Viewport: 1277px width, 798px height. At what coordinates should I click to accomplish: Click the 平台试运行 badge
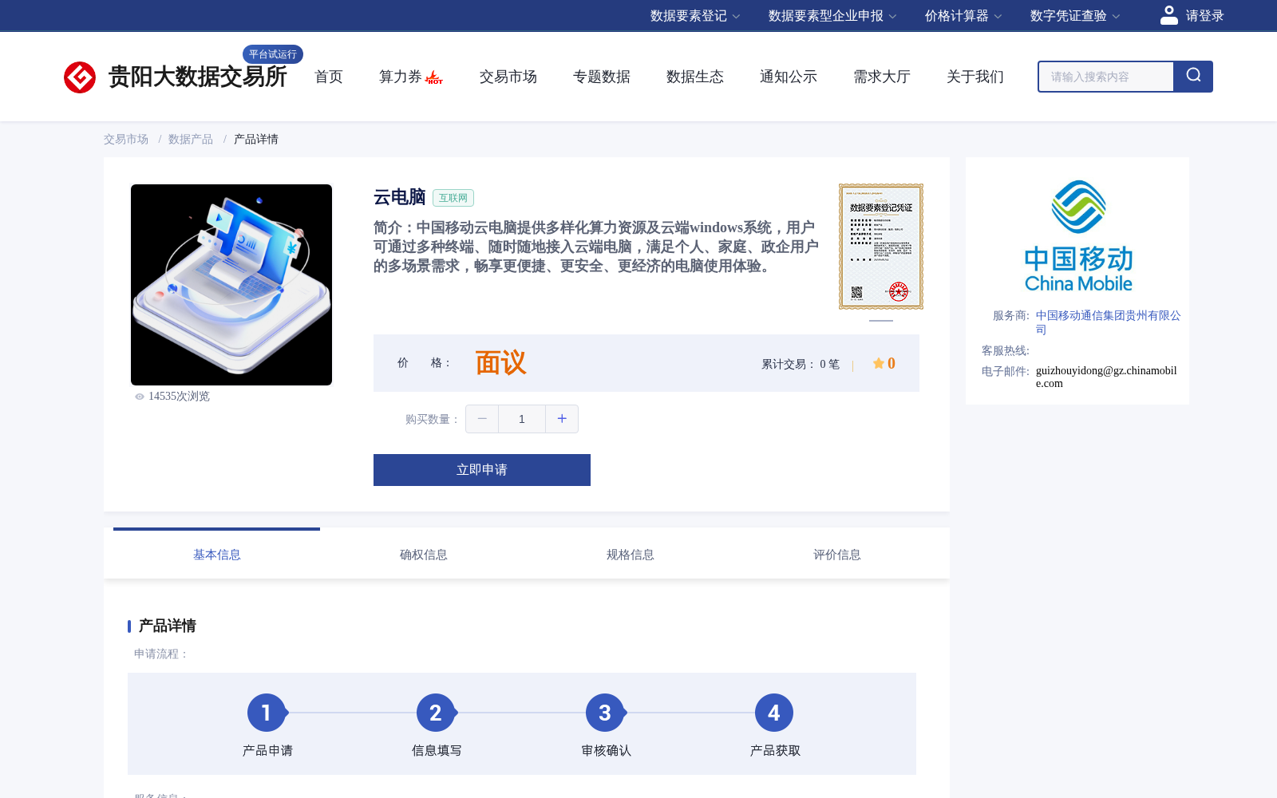coord(273,54)
